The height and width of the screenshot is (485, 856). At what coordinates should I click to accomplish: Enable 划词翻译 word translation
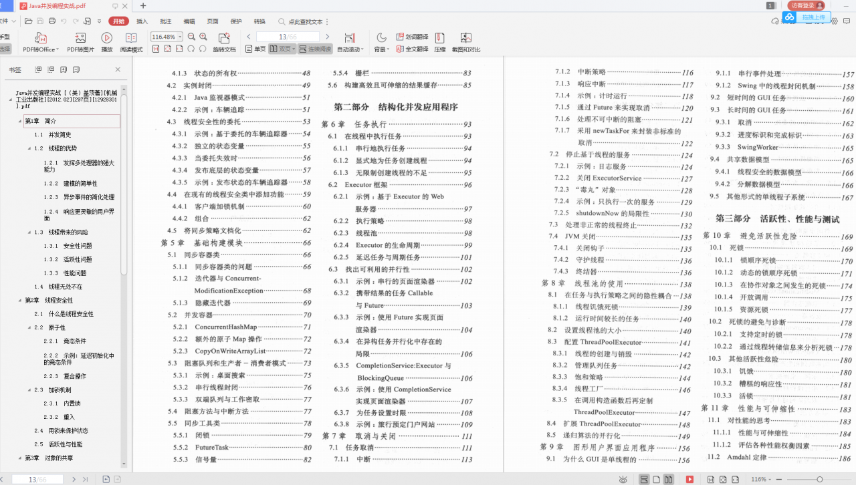point(412,37)
